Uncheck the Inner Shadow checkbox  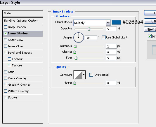pos(6,33)
